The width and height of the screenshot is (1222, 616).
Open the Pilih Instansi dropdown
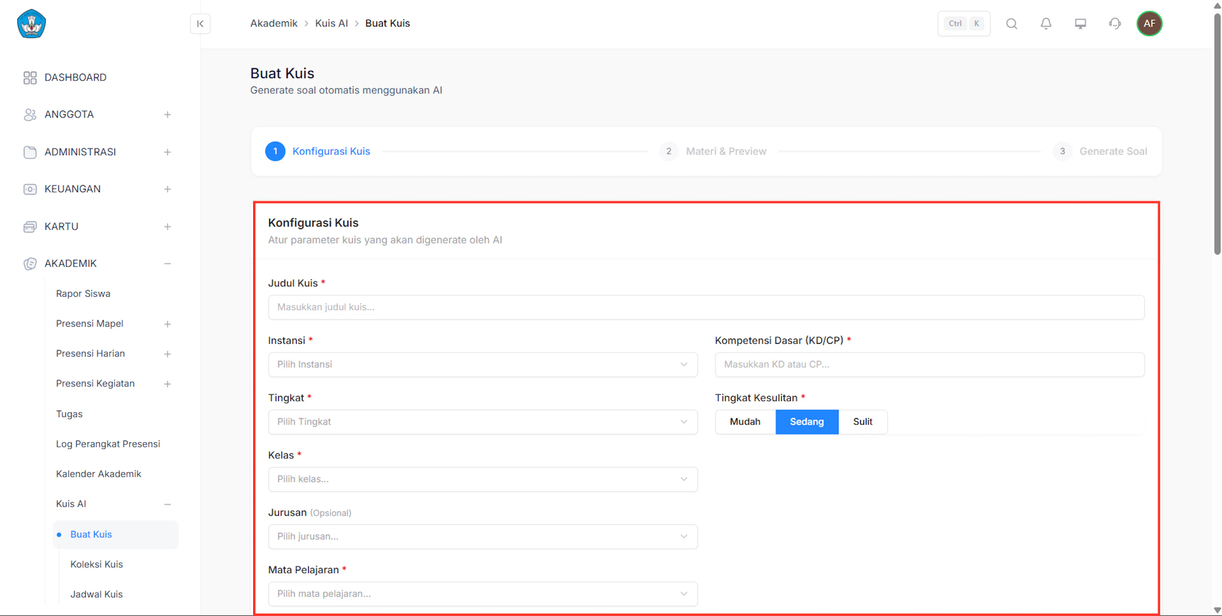tap(482, 364)
